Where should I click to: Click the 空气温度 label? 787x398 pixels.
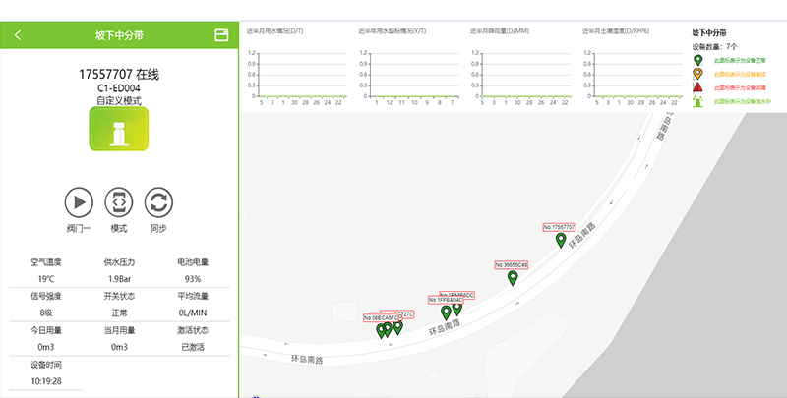(45, 262)
